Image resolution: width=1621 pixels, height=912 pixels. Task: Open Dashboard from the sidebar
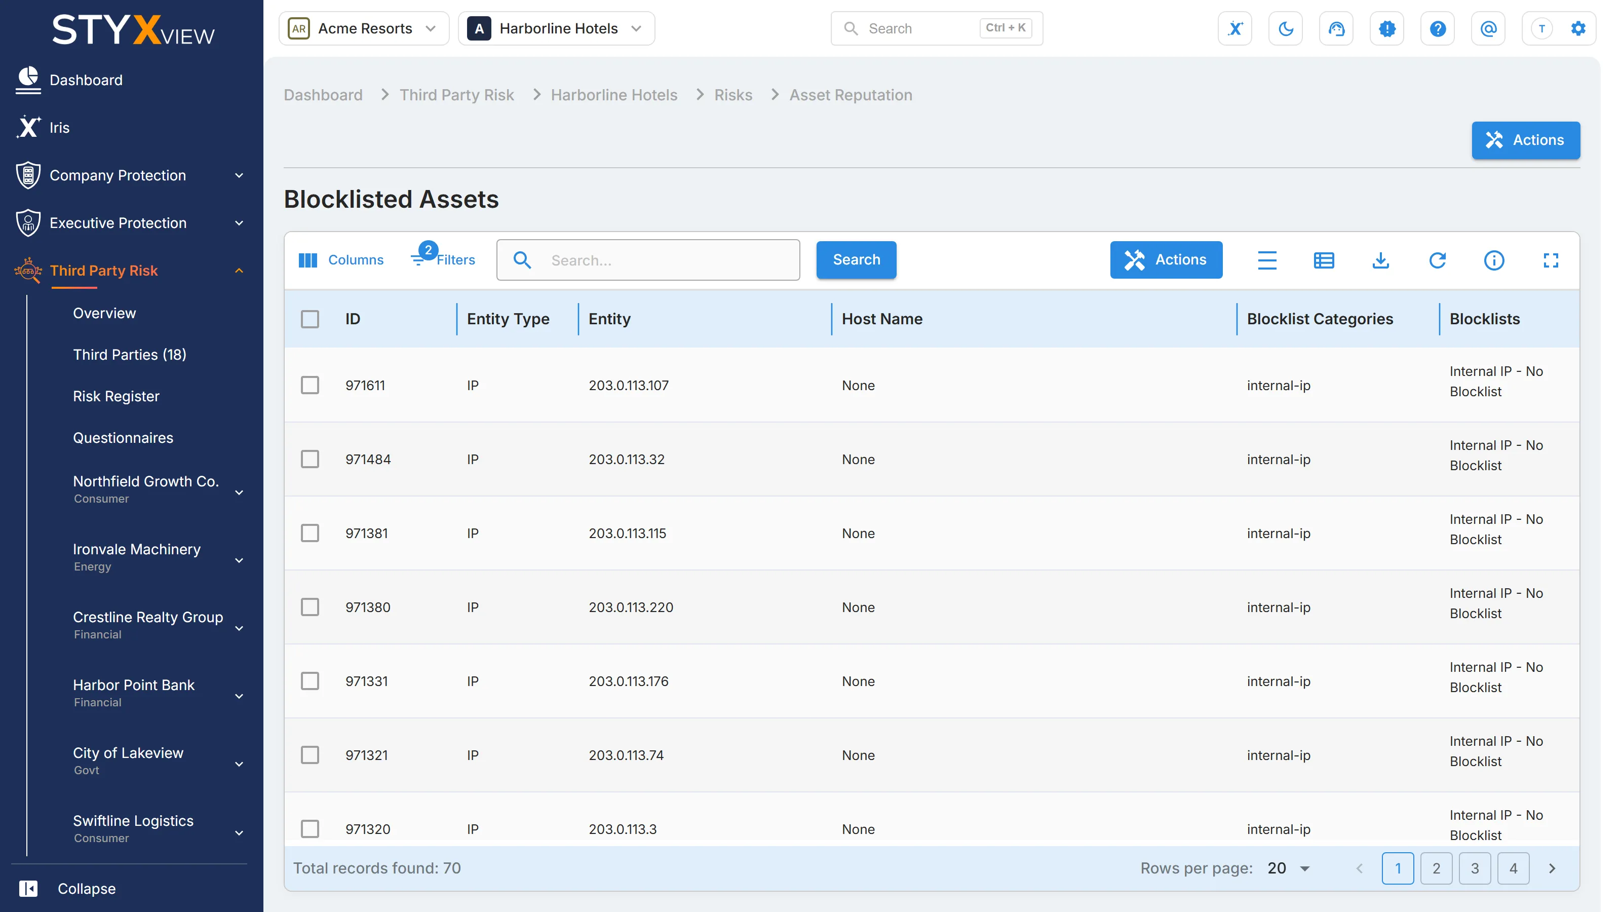86,80
